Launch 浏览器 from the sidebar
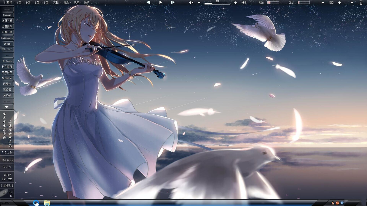 (x=7, y=89)
